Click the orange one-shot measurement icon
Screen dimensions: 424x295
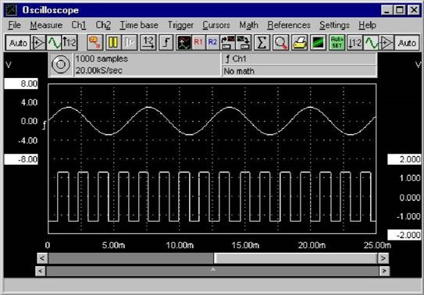(95, 43)
